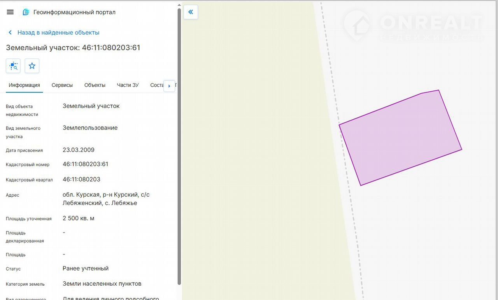Click the ONREALT watermark logo on map
This screenshot has width=498, height=300.
click(412, 25)
